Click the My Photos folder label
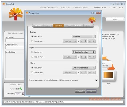The image size is (127, 107). point(105,64)
